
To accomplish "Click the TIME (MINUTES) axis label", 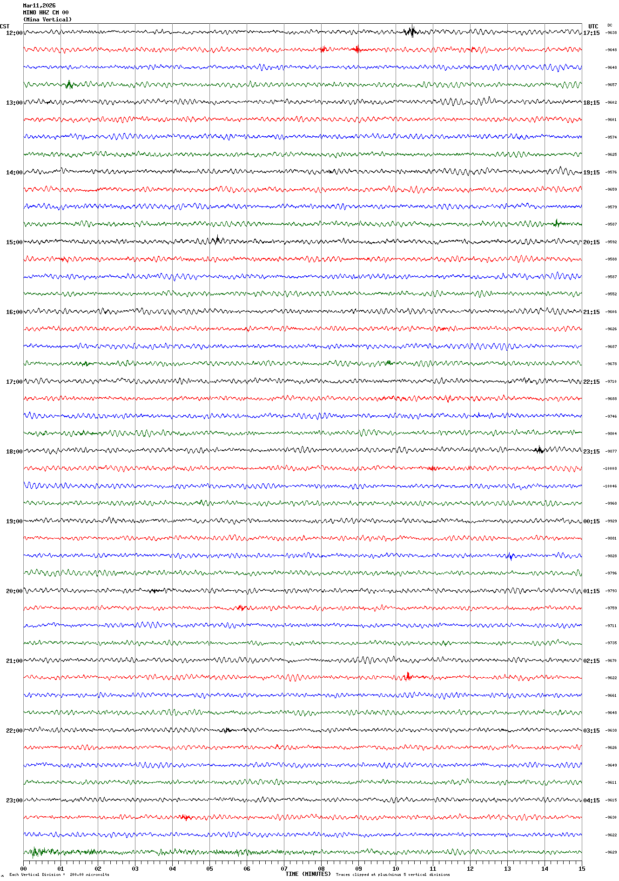I will (308, 874).
